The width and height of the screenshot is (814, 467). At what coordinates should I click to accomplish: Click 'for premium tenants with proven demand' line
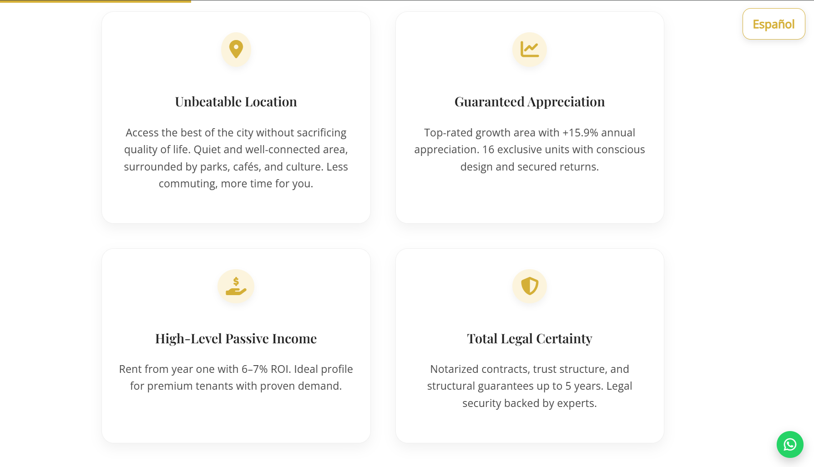[236, 386]
